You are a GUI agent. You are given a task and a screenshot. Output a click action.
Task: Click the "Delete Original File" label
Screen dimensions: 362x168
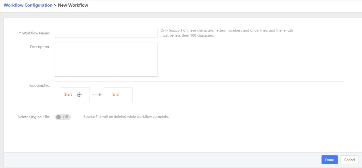pos(34,117)
